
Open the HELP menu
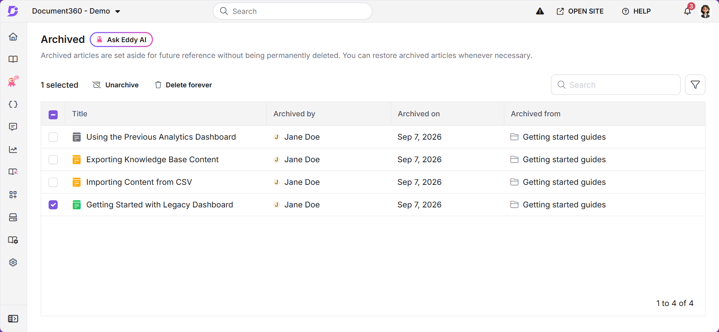(636, 11)
